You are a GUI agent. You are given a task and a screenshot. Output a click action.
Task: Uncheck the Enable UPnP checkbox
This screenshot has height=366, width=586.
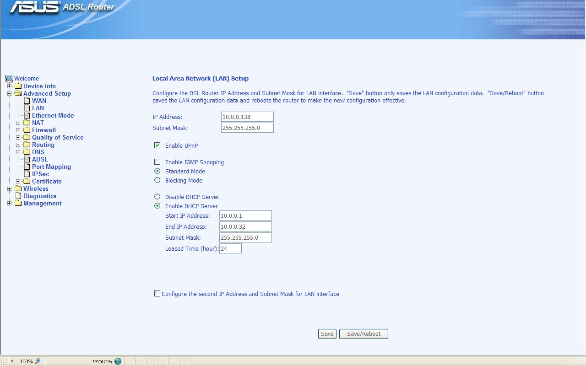(157, 145)
